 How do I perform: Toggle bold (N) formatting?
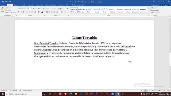19,12
